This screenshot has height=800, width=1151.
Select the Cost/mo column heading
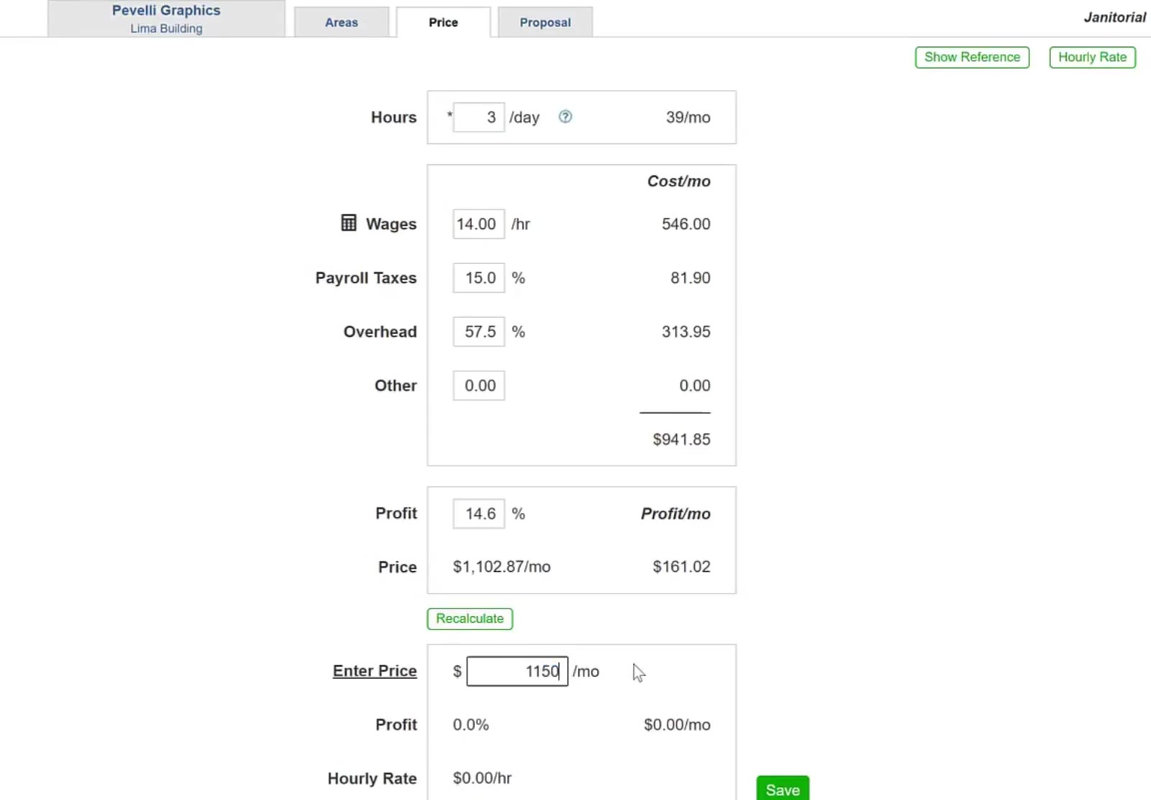tap(678, 181)
